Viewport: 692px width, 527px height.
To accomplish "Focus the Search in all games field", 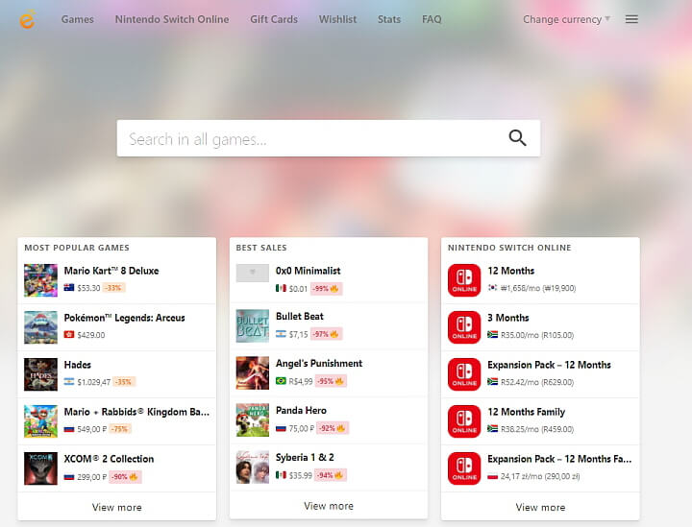I will point(329,138).
